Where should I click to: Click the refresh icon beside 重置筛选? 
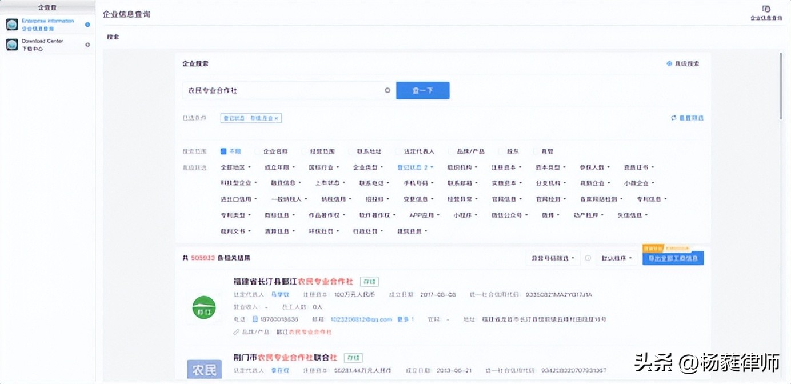click(673, 118)
